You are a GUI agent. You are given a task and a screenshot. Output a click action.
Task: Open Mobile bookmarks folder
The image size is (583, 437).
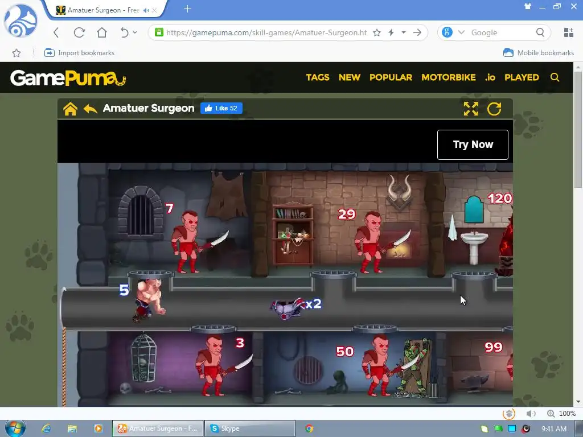tap(539, 53)
